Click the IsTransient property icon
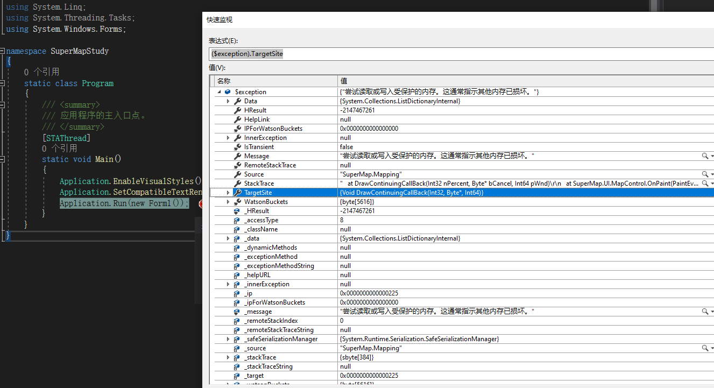714x388 pixels. click(x=237, y=147)
